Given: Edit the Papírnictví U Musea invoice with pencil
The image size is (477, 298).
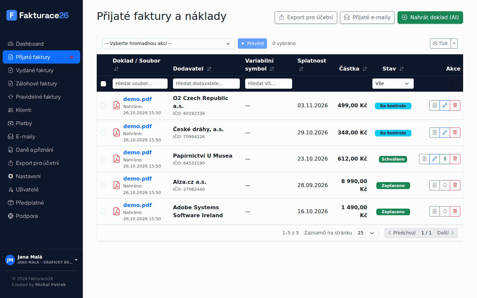Looking at the screenshot, I should click(435, 159).
